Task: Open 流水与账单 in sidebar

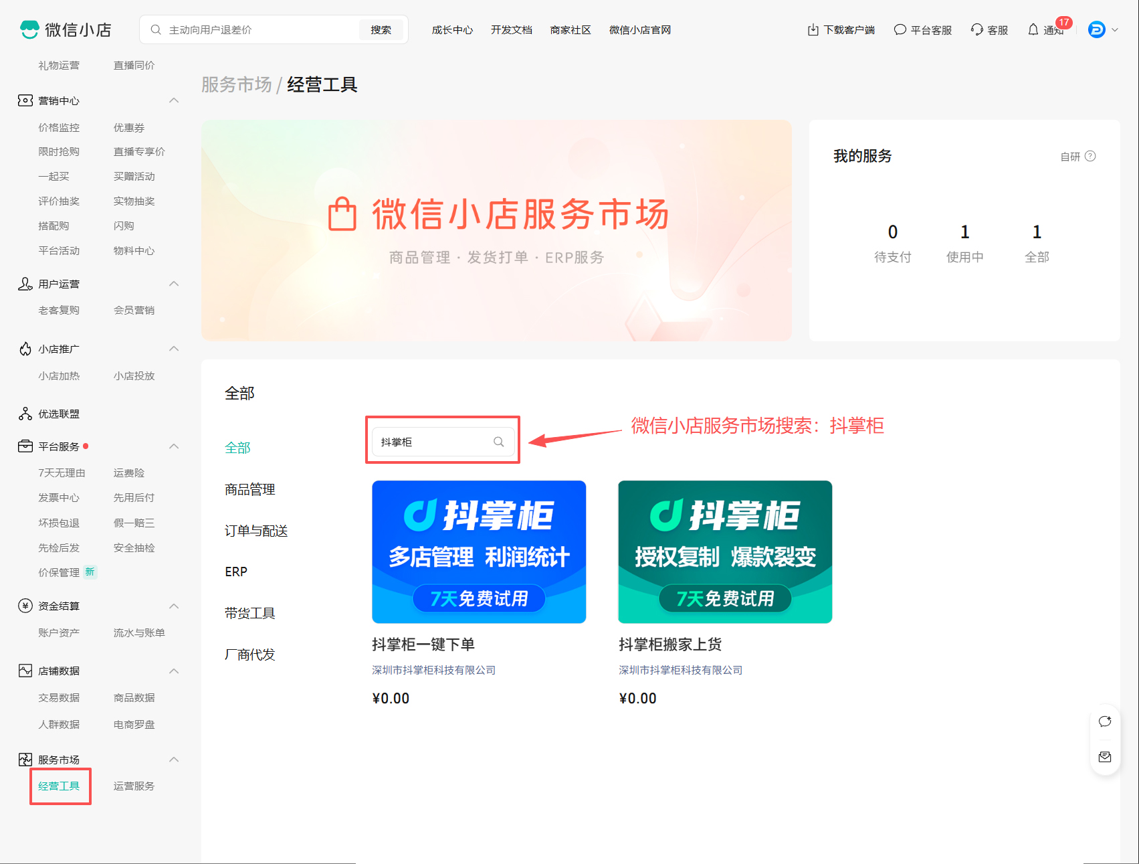Action: click(139, 632)
